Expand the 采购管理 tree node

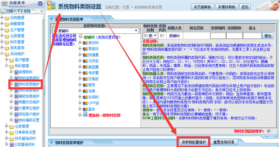2,18
